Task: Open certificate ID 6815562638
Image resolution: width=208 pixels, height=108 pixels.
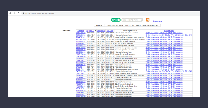Action: point(81,52)
